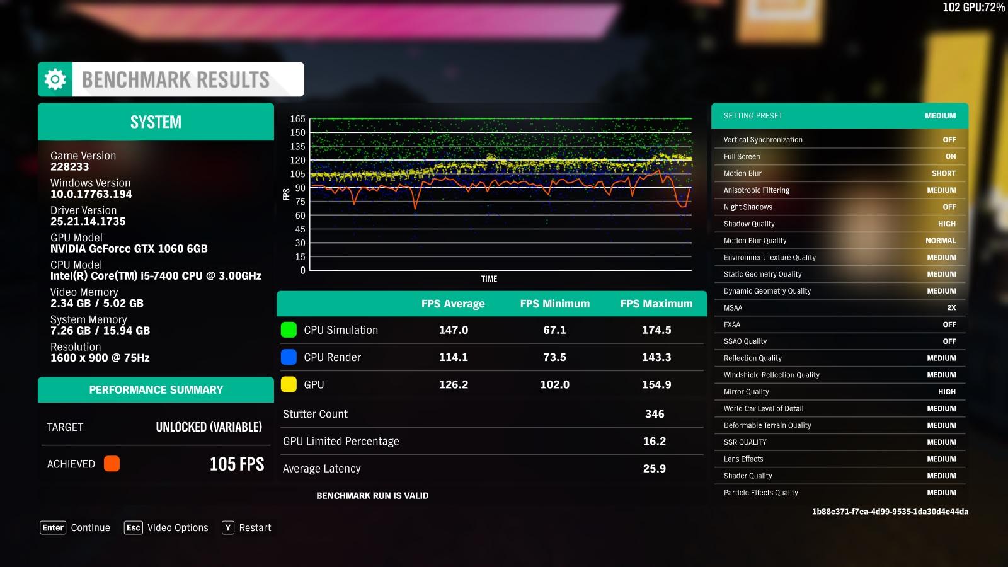Click the Static Geometry Quality row

840,274
